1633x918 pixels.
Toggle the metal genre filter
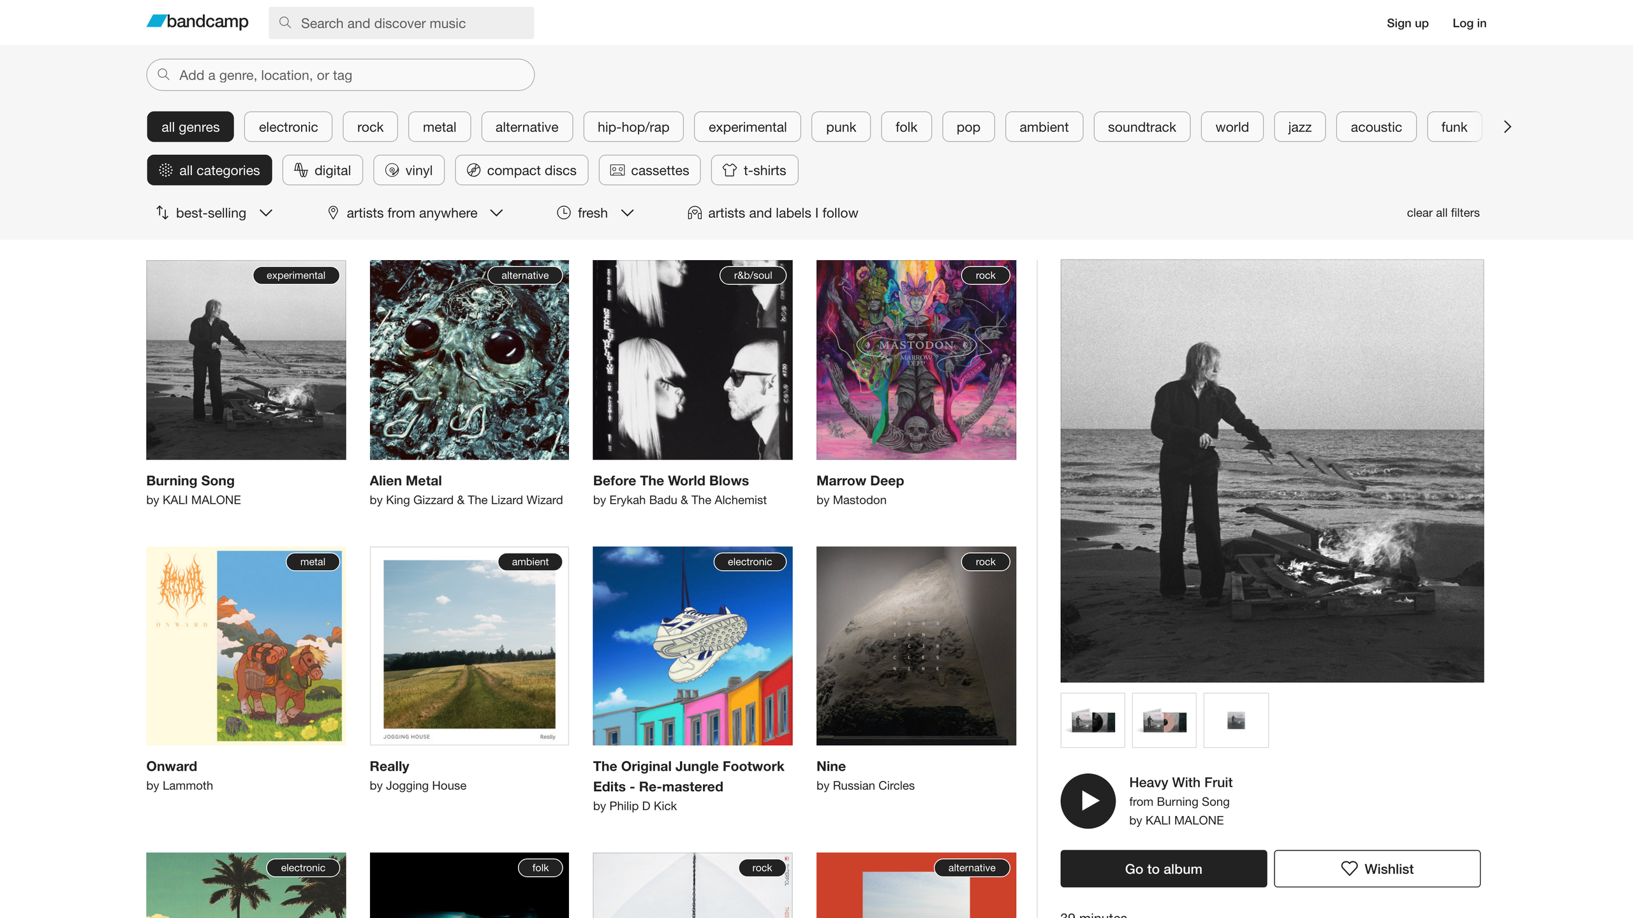[x=440, y=127]
